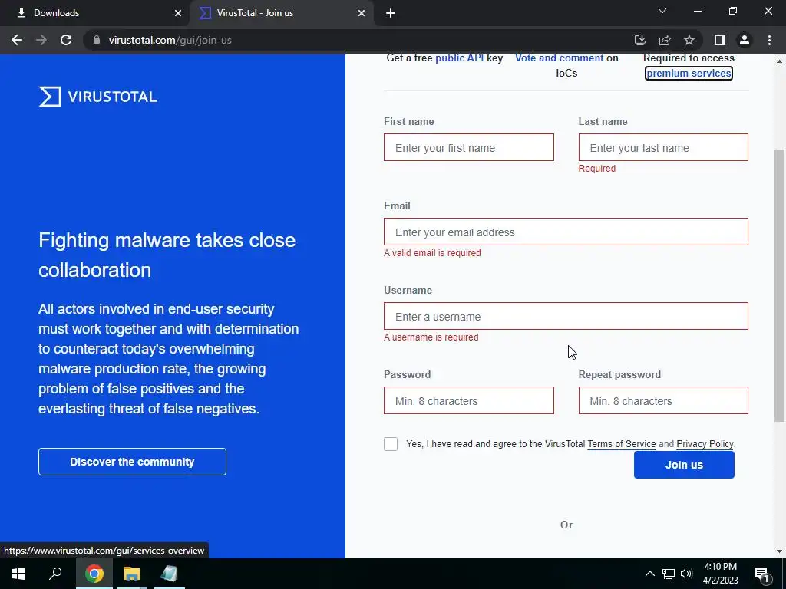Open the Chrome side panel
This screenshot has width=786, height=589.
coord(720,40)
